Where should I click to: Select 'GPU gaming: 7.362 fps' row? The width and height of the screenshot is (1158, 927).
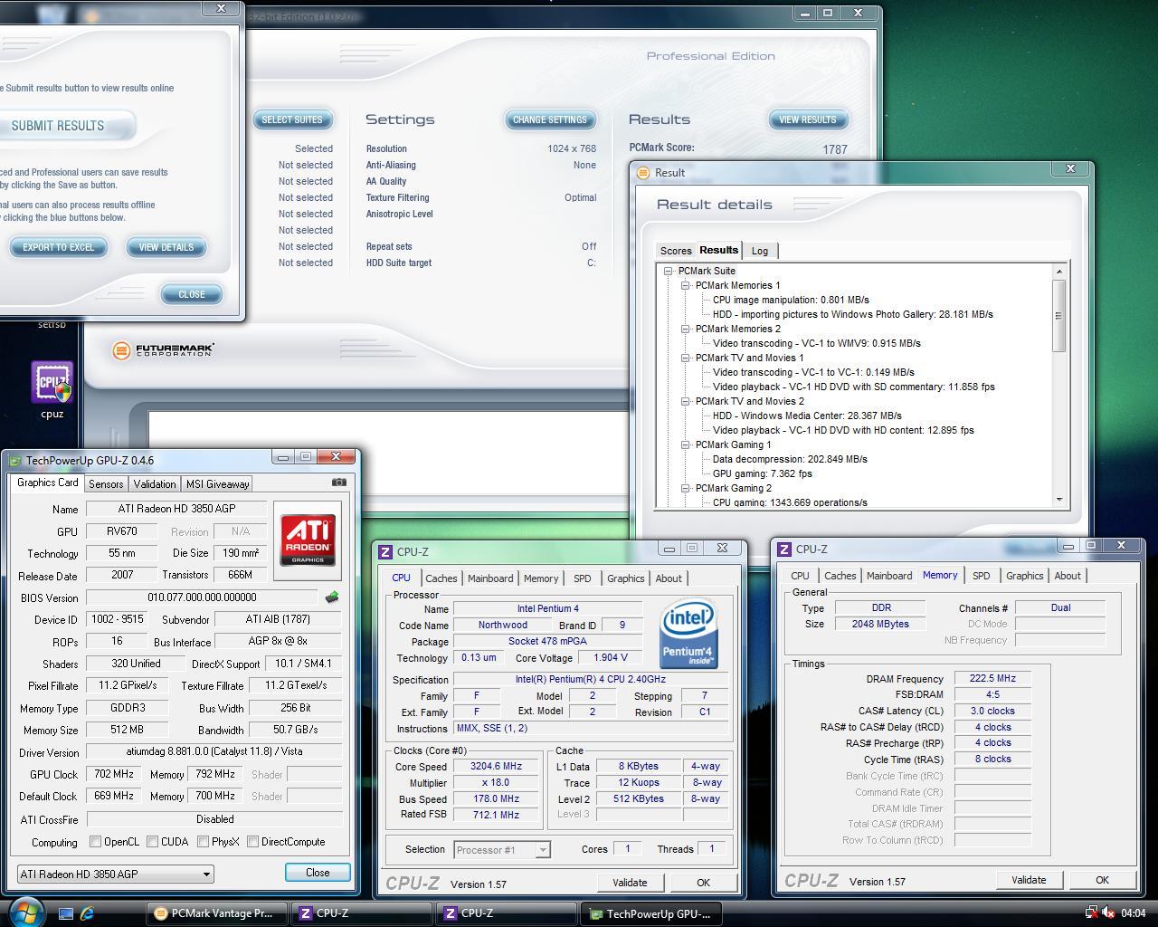(763, 473)
